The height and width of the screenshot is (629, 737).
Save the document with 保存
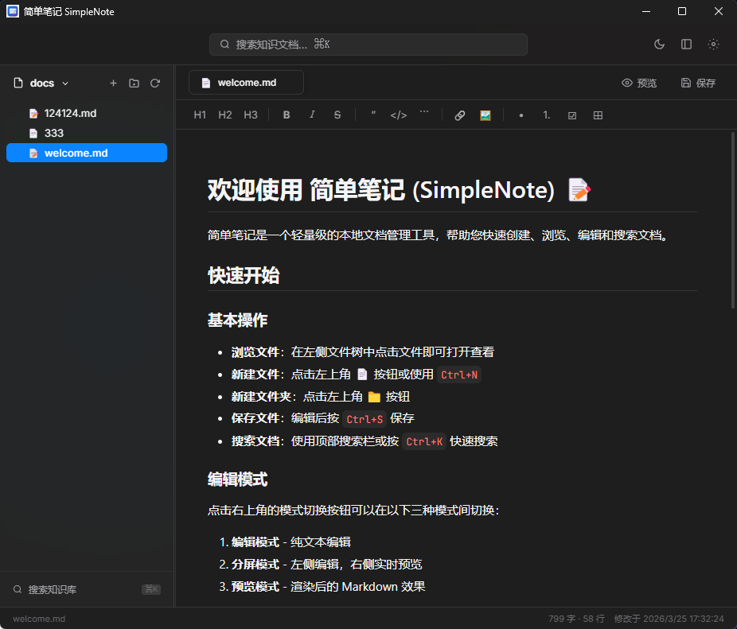click(697, 82)
